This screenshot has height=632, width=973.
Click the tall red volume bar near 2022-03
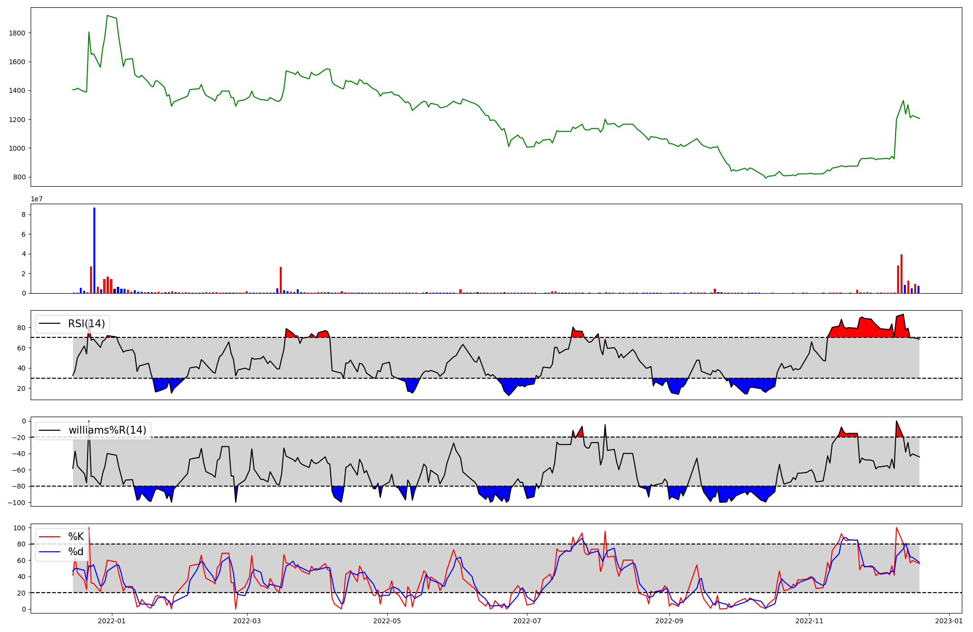(281, 280)
